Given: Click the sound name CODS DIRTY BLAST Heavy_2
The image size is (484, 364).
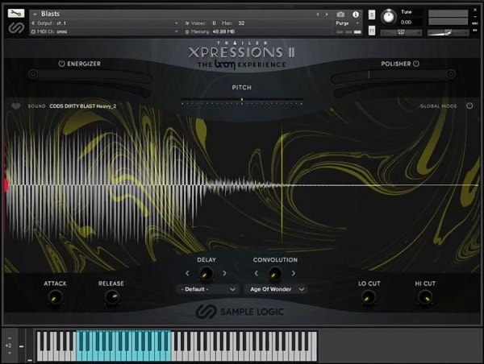Looking at the screenshot, I should (83, 106).
